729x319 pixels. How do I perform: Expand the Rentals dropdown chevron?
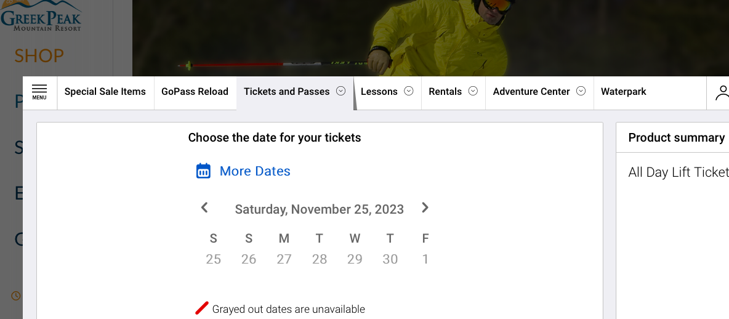473,91
